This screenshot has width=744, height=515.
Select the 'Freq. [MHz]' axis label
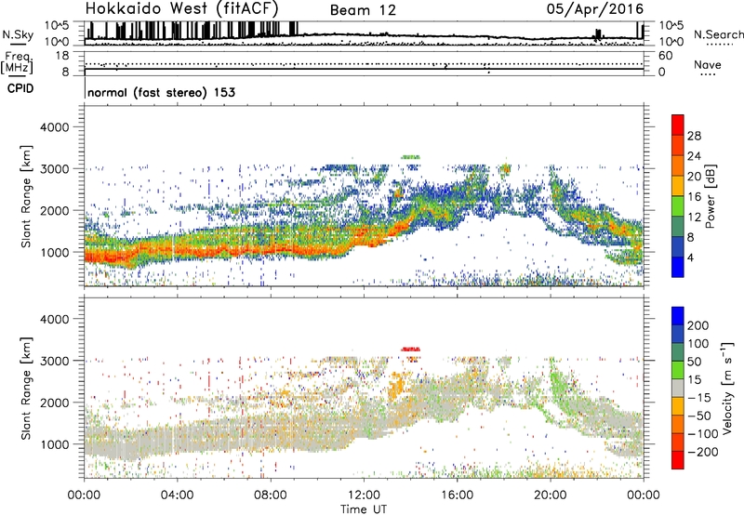pos(18,63)
